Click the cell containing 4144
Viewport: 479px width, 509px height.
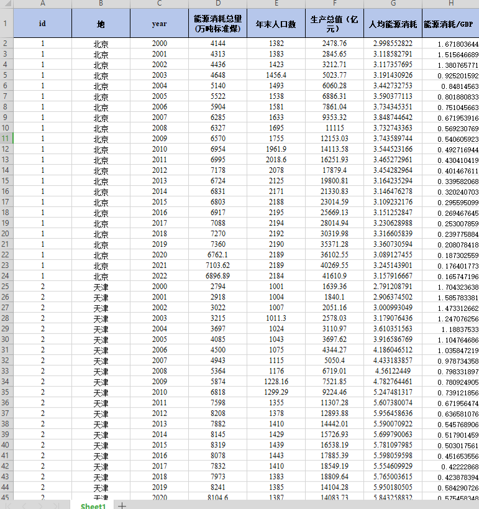218,44
